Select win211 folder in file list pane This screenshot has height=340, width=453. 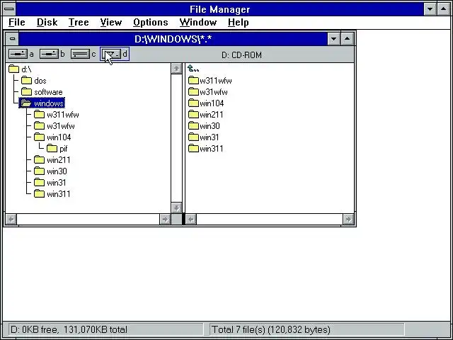(x=206, y=115)
